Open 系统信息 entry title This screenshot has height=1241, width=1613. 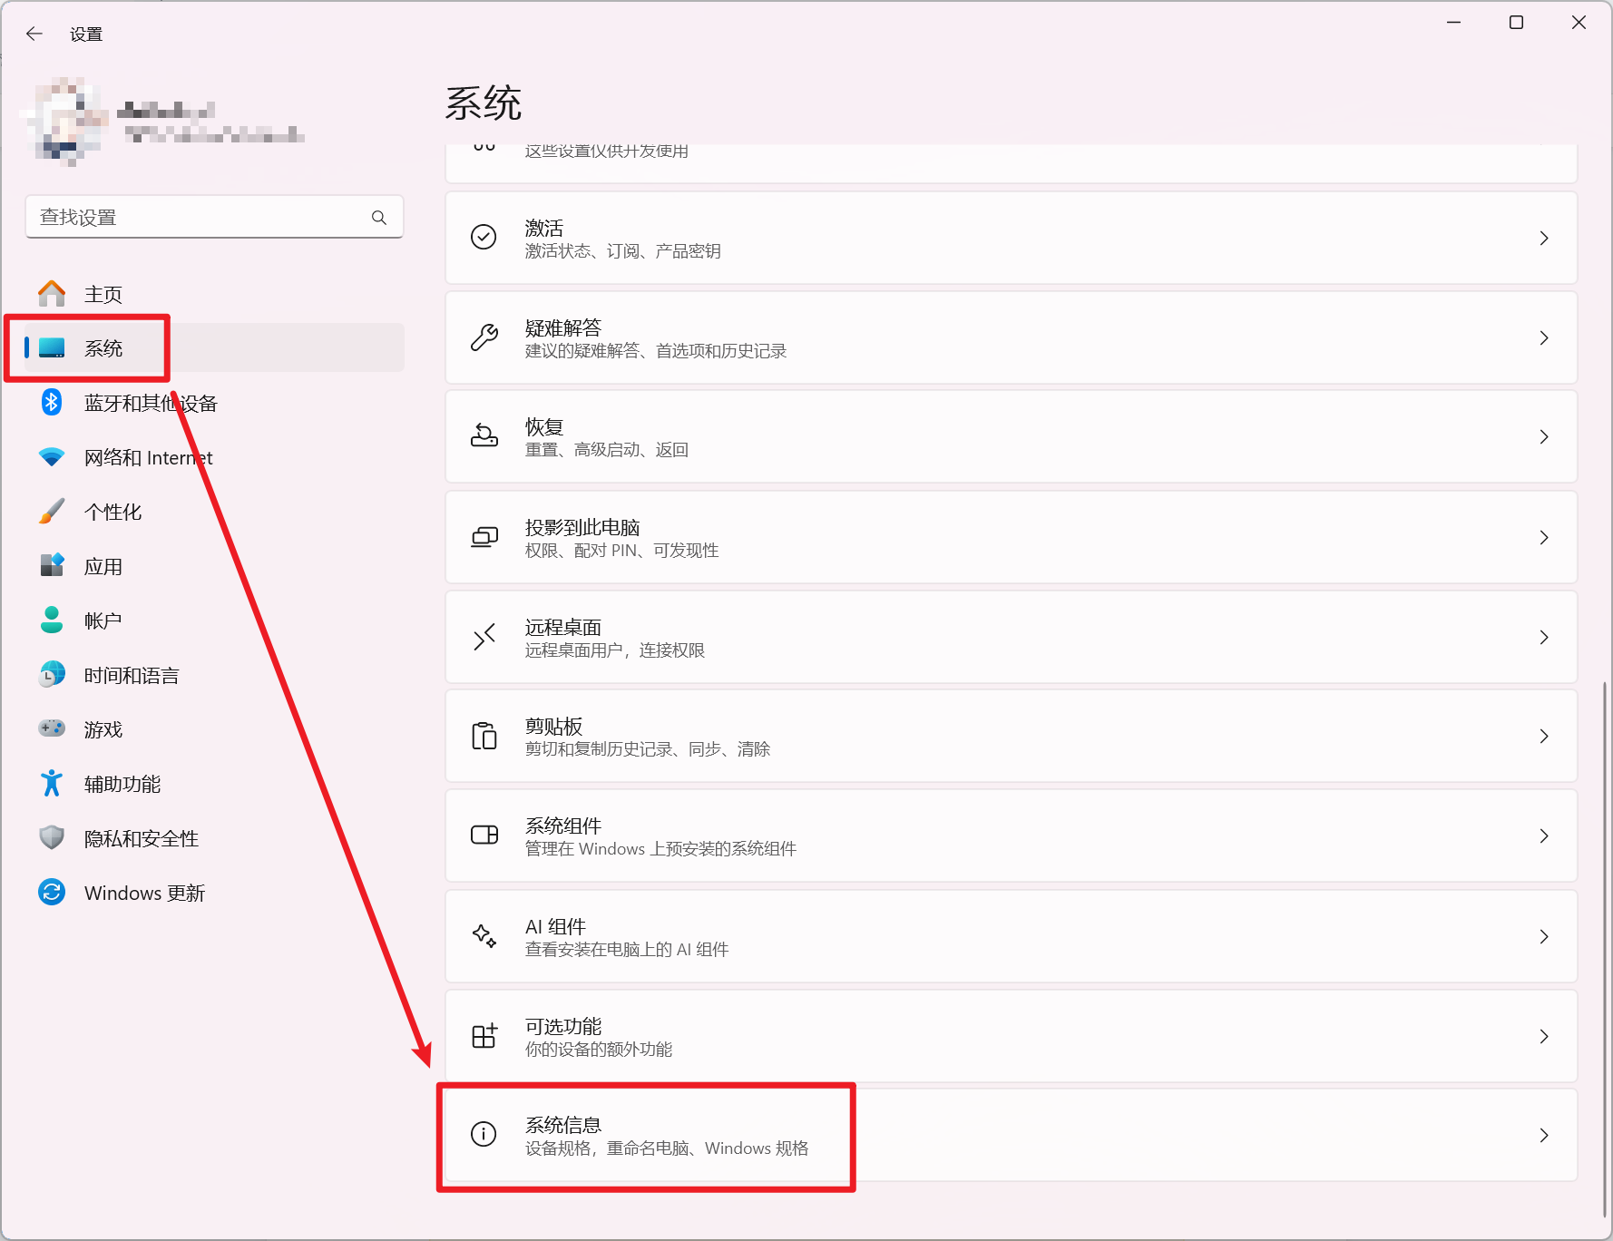[x=562, y=1125]
